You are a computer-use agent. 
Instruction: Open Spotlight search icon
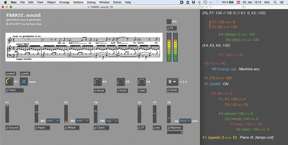click(275, 2)
